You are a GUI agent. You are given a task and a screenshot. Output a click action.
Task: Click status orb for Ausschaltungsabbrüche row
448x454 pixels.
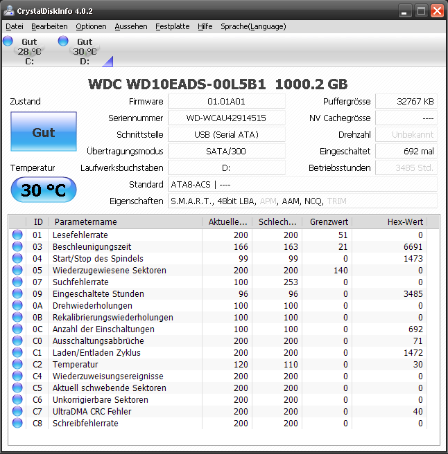(x=17, y=340)
